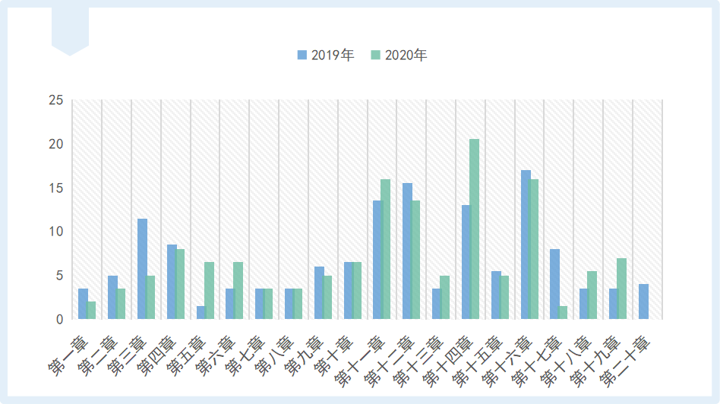Click the blue 2019 bar for 第十六章
720x404 pixels.
pos(526,245)
